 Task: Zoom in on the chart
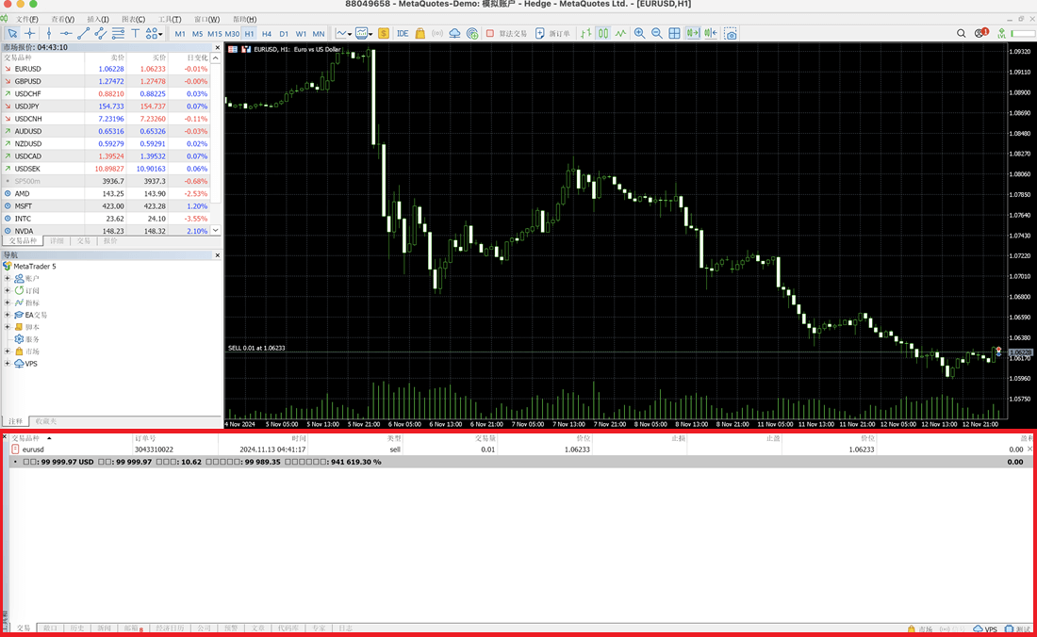pos(639,34)
